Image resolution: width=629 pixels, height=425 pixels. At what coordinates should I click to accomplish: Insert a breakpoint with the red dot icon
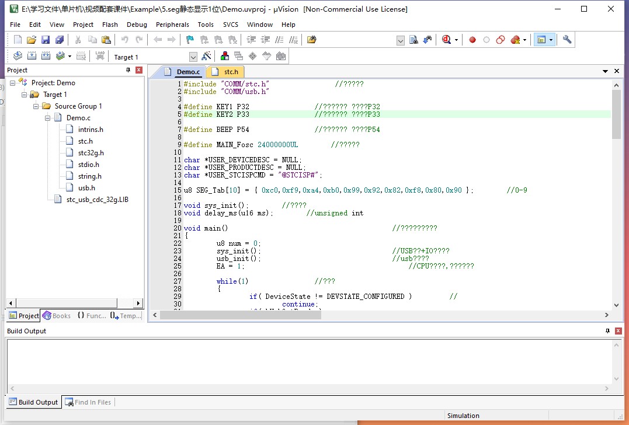[472, 40]
